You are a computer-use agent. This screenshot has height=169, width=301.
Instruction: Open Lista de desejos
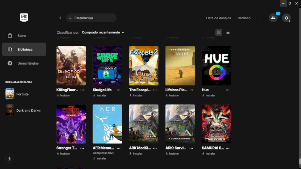(x=219, y=18)
